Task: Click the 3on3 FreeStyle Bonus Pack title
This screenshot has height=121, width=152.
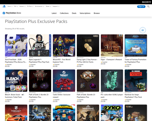Action: 16,61
